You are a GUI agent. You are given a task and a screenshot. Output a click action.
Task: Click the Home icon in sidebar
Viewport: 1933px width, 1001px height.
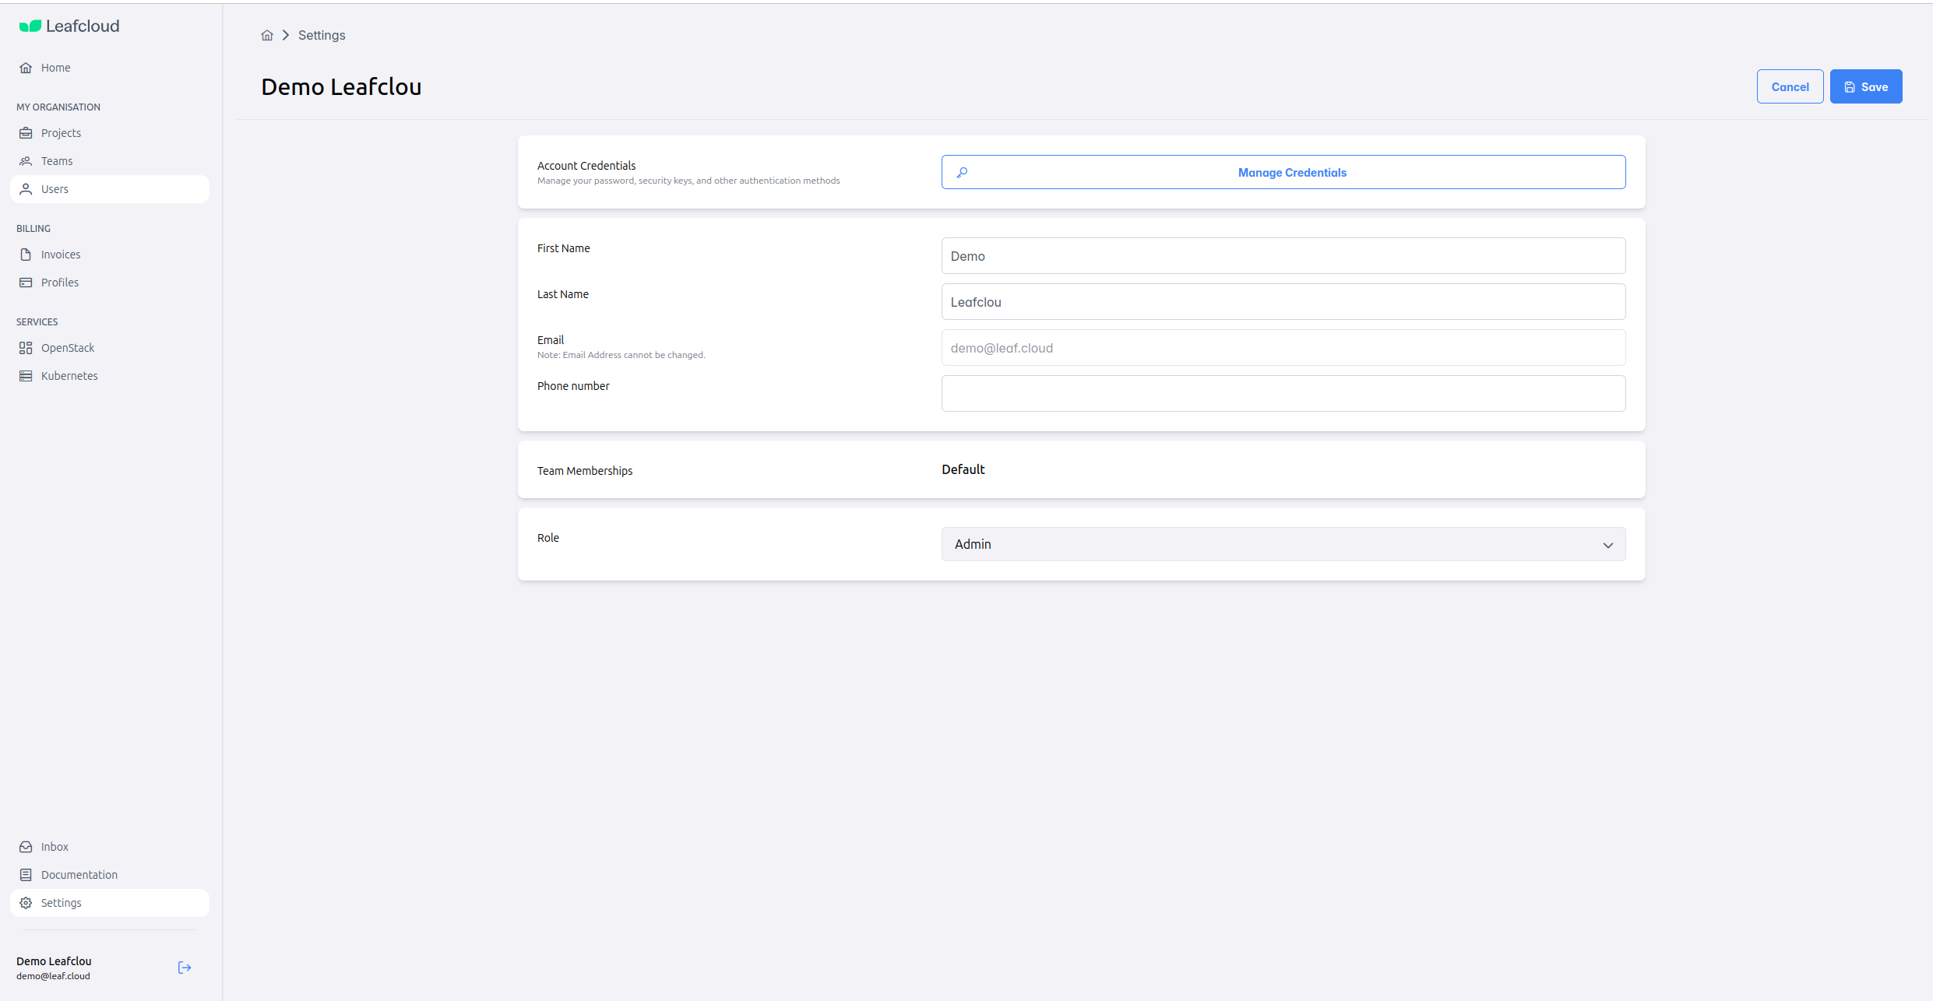point(26,68)
